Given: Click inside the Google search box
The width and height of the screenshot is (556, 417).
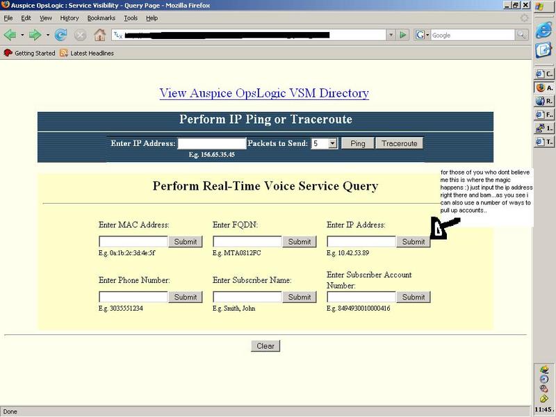Looking at the screenshot, I should click(473, 35).
